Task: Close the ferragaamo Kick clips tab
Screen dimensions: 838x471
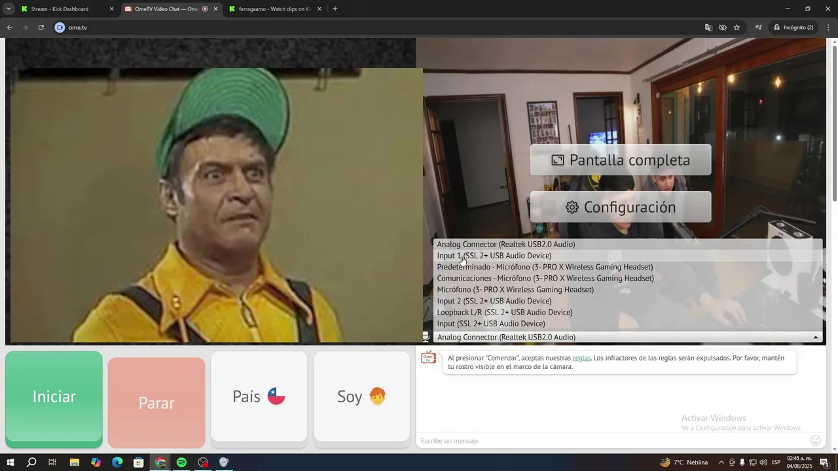Action: pyautogui.click(x=319, y=9)
